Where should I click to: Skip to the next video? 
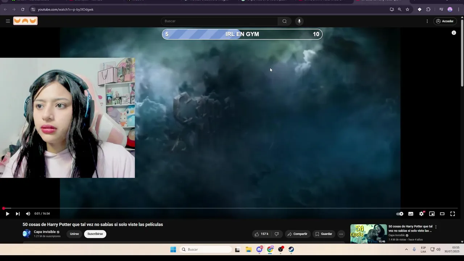(x=17, y=214)
